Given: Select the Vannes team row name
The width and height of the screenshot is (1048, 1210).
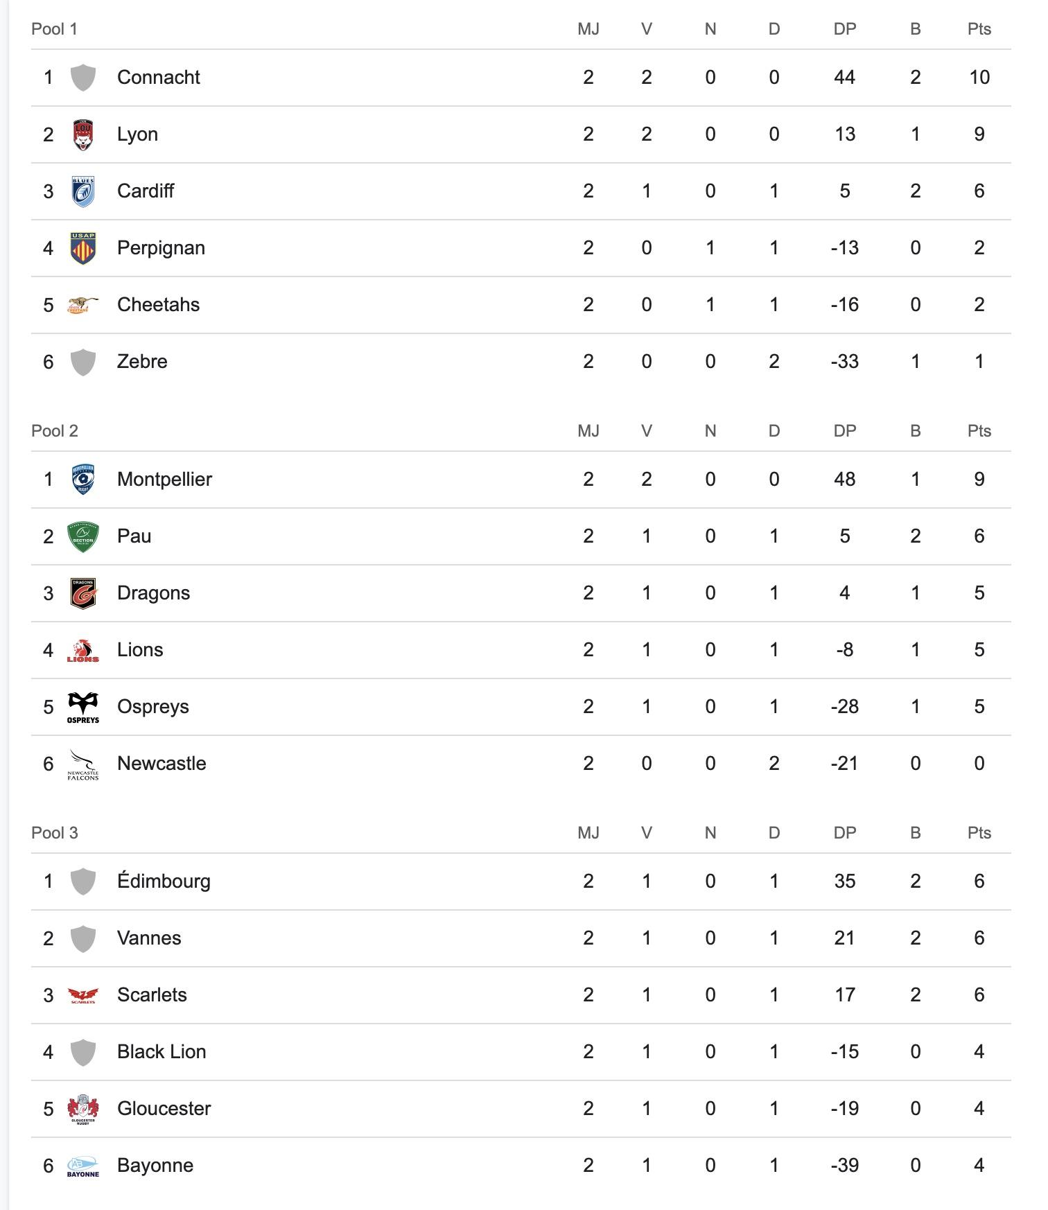Looking at the screenshot, I should click(x=149, y=938).
